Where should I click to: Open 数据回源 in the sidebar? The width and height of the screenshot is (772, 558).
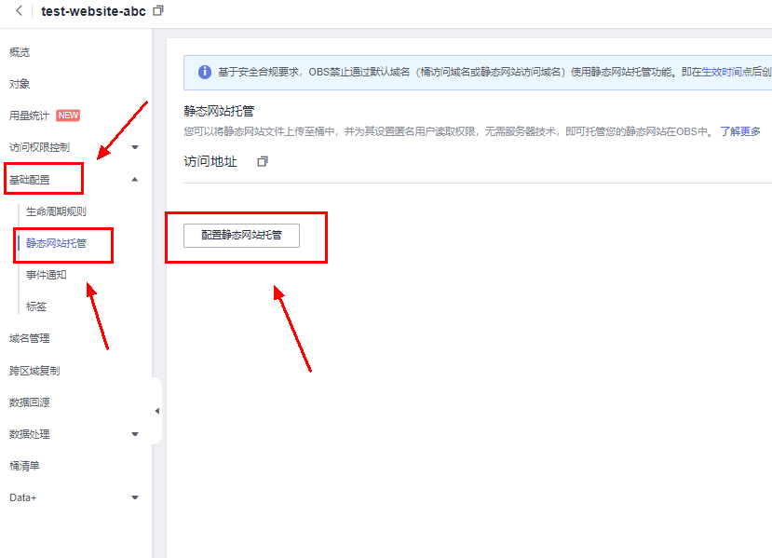[31, 401]
